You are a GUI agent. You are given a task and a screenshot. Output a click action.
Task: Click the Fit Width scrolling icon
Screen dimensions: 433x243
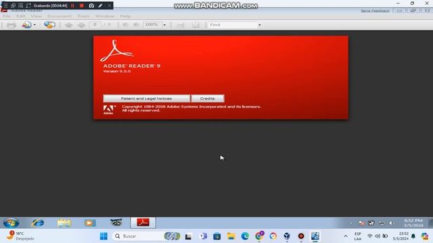(181, 25)
